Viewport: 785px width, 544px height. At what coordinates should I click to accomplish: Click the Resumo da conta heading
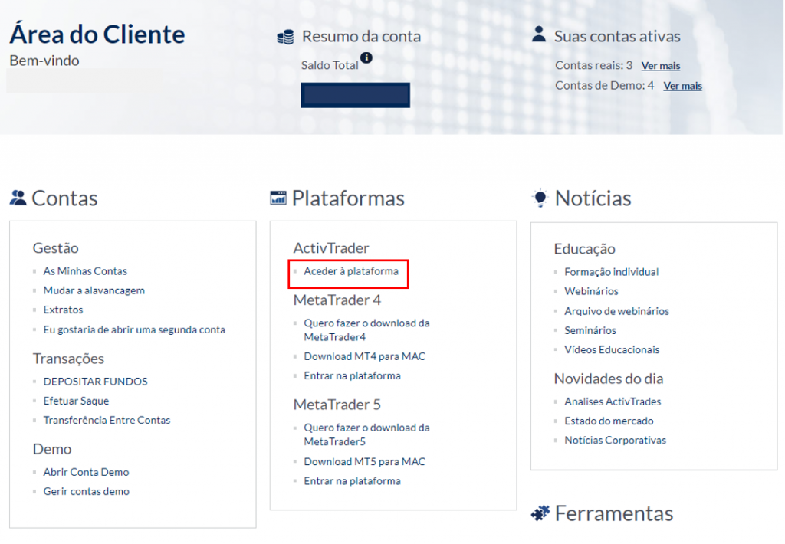coord(361,37)
